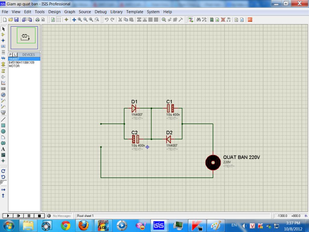
Task: Choose the 2D Graphics Text tool
Action: [x=3, y=149]
